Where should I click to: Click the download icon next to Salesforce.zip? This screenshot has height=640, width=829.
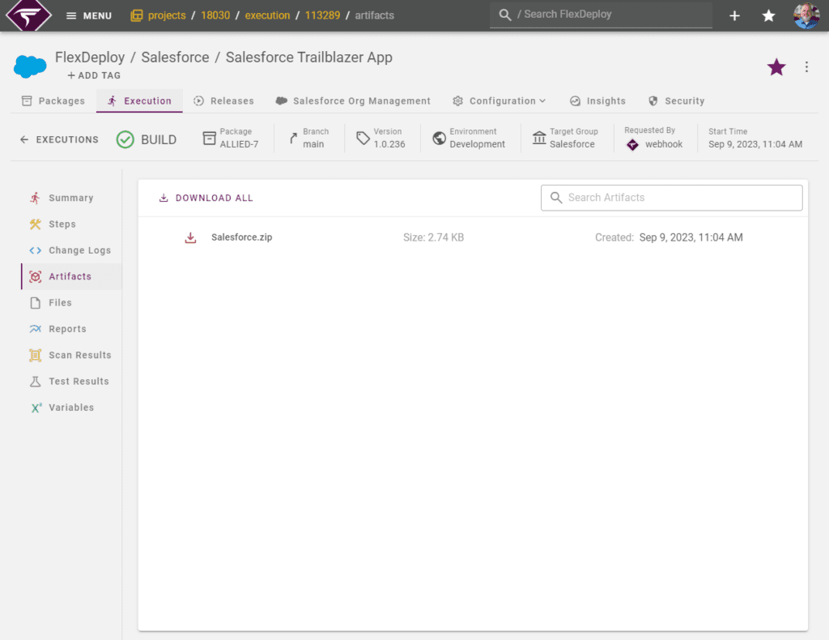(190, 237)
